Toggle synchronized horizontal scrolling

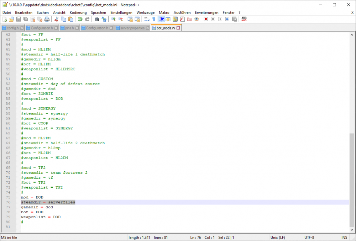click(x=137, y=19)
